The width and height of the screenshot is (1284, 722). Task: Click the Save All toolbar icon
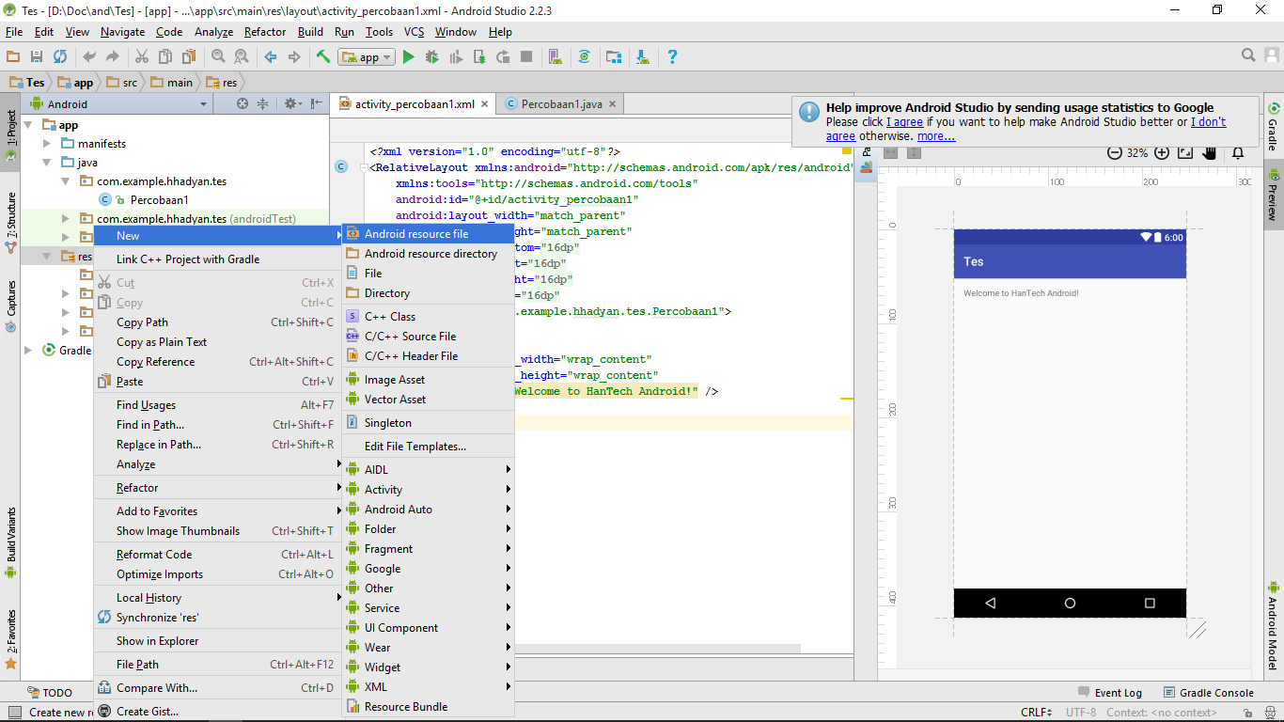(x=37, y=57)
